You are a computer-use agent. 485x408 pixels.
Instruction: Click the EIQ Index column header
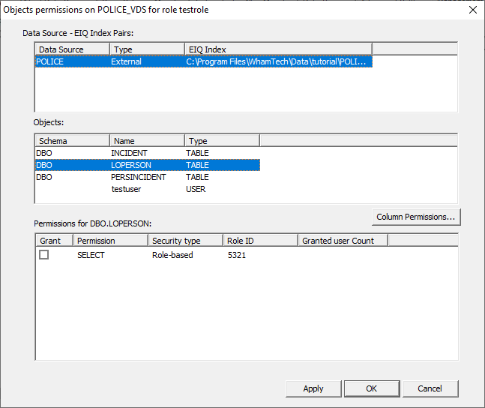point(277,49)
